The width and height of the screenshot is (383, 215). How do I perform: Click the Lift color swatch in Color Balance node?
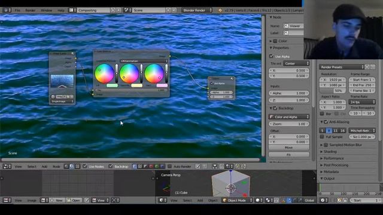[112, 85]
